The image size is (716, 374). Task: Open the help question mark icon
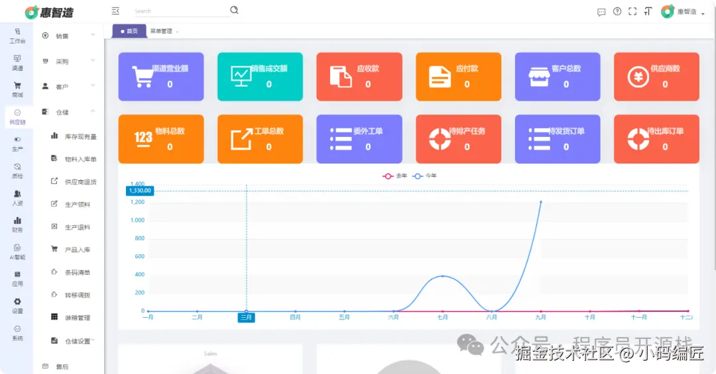(x=617, y=11)
